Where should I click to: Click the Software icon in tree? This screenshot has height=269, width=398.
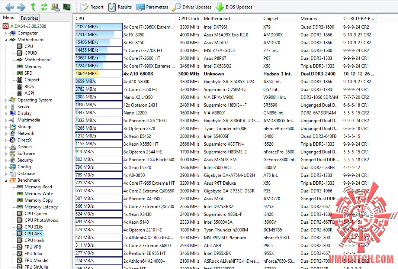[12, 153]
